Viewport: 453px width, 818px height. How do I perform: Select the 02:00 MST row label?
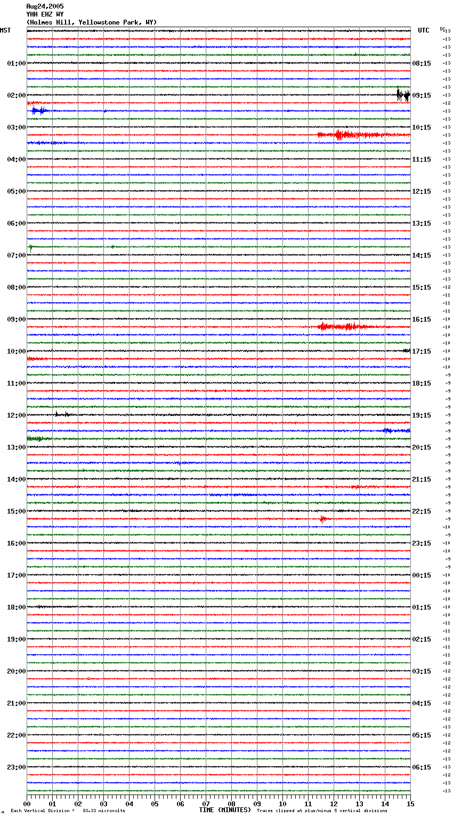pos(17,95)
